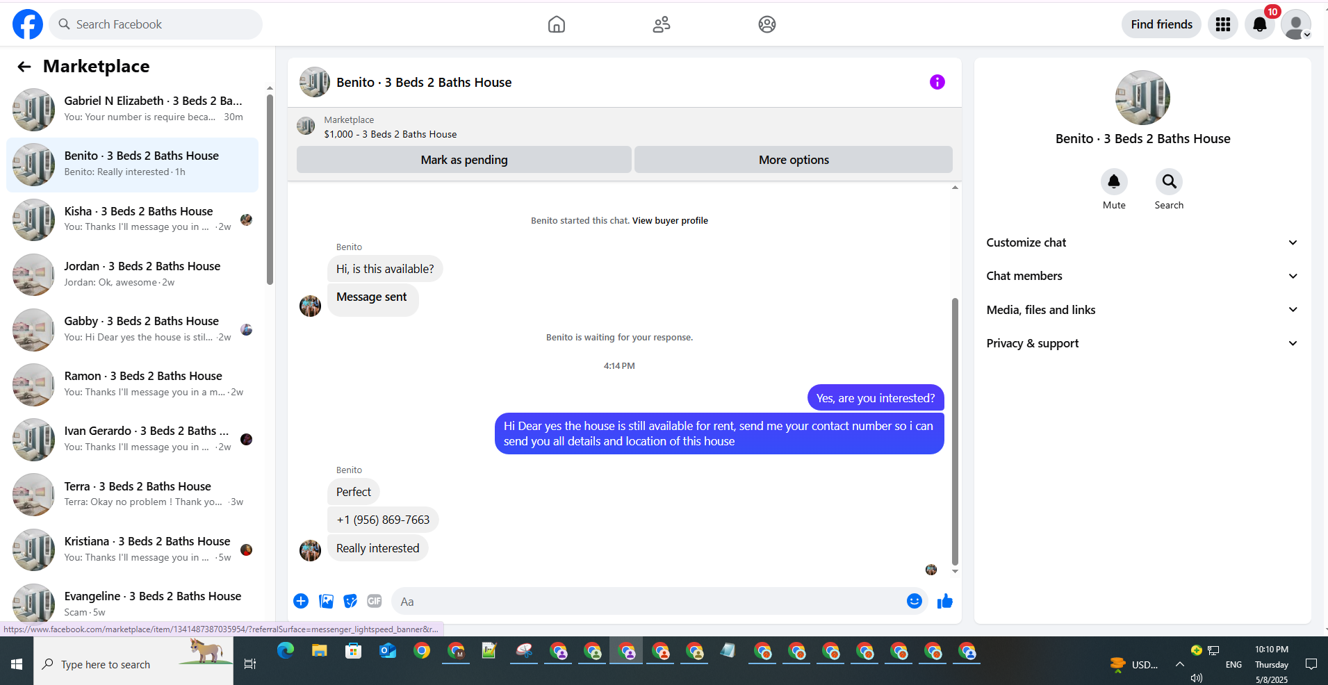Open conversation information purple icon
The image size is (1328, 685).
(x=937, y=82)
